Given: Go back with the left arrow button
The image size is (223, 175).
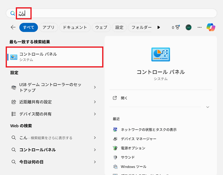Looking at the screenshot, I should pos(13,27).
